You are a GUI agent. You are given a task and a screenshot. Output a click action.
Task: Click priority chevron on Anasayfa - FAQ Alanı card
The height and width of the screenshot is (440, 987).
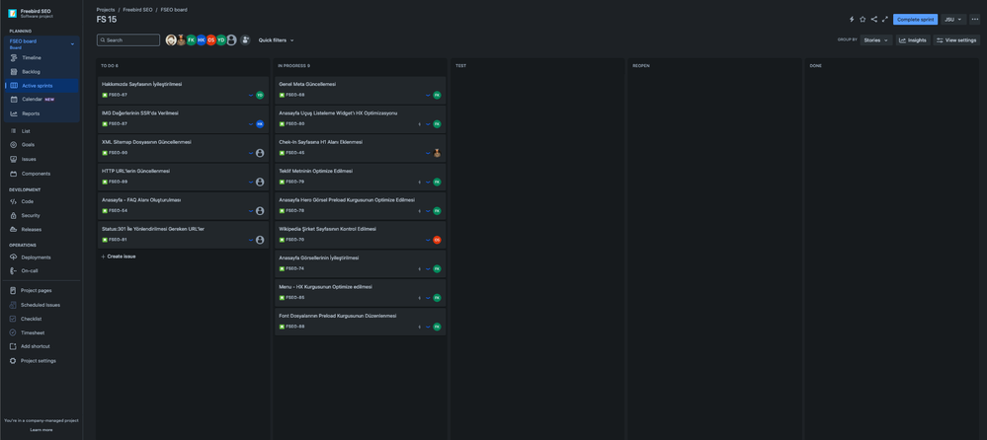click(x=251, y=211)
